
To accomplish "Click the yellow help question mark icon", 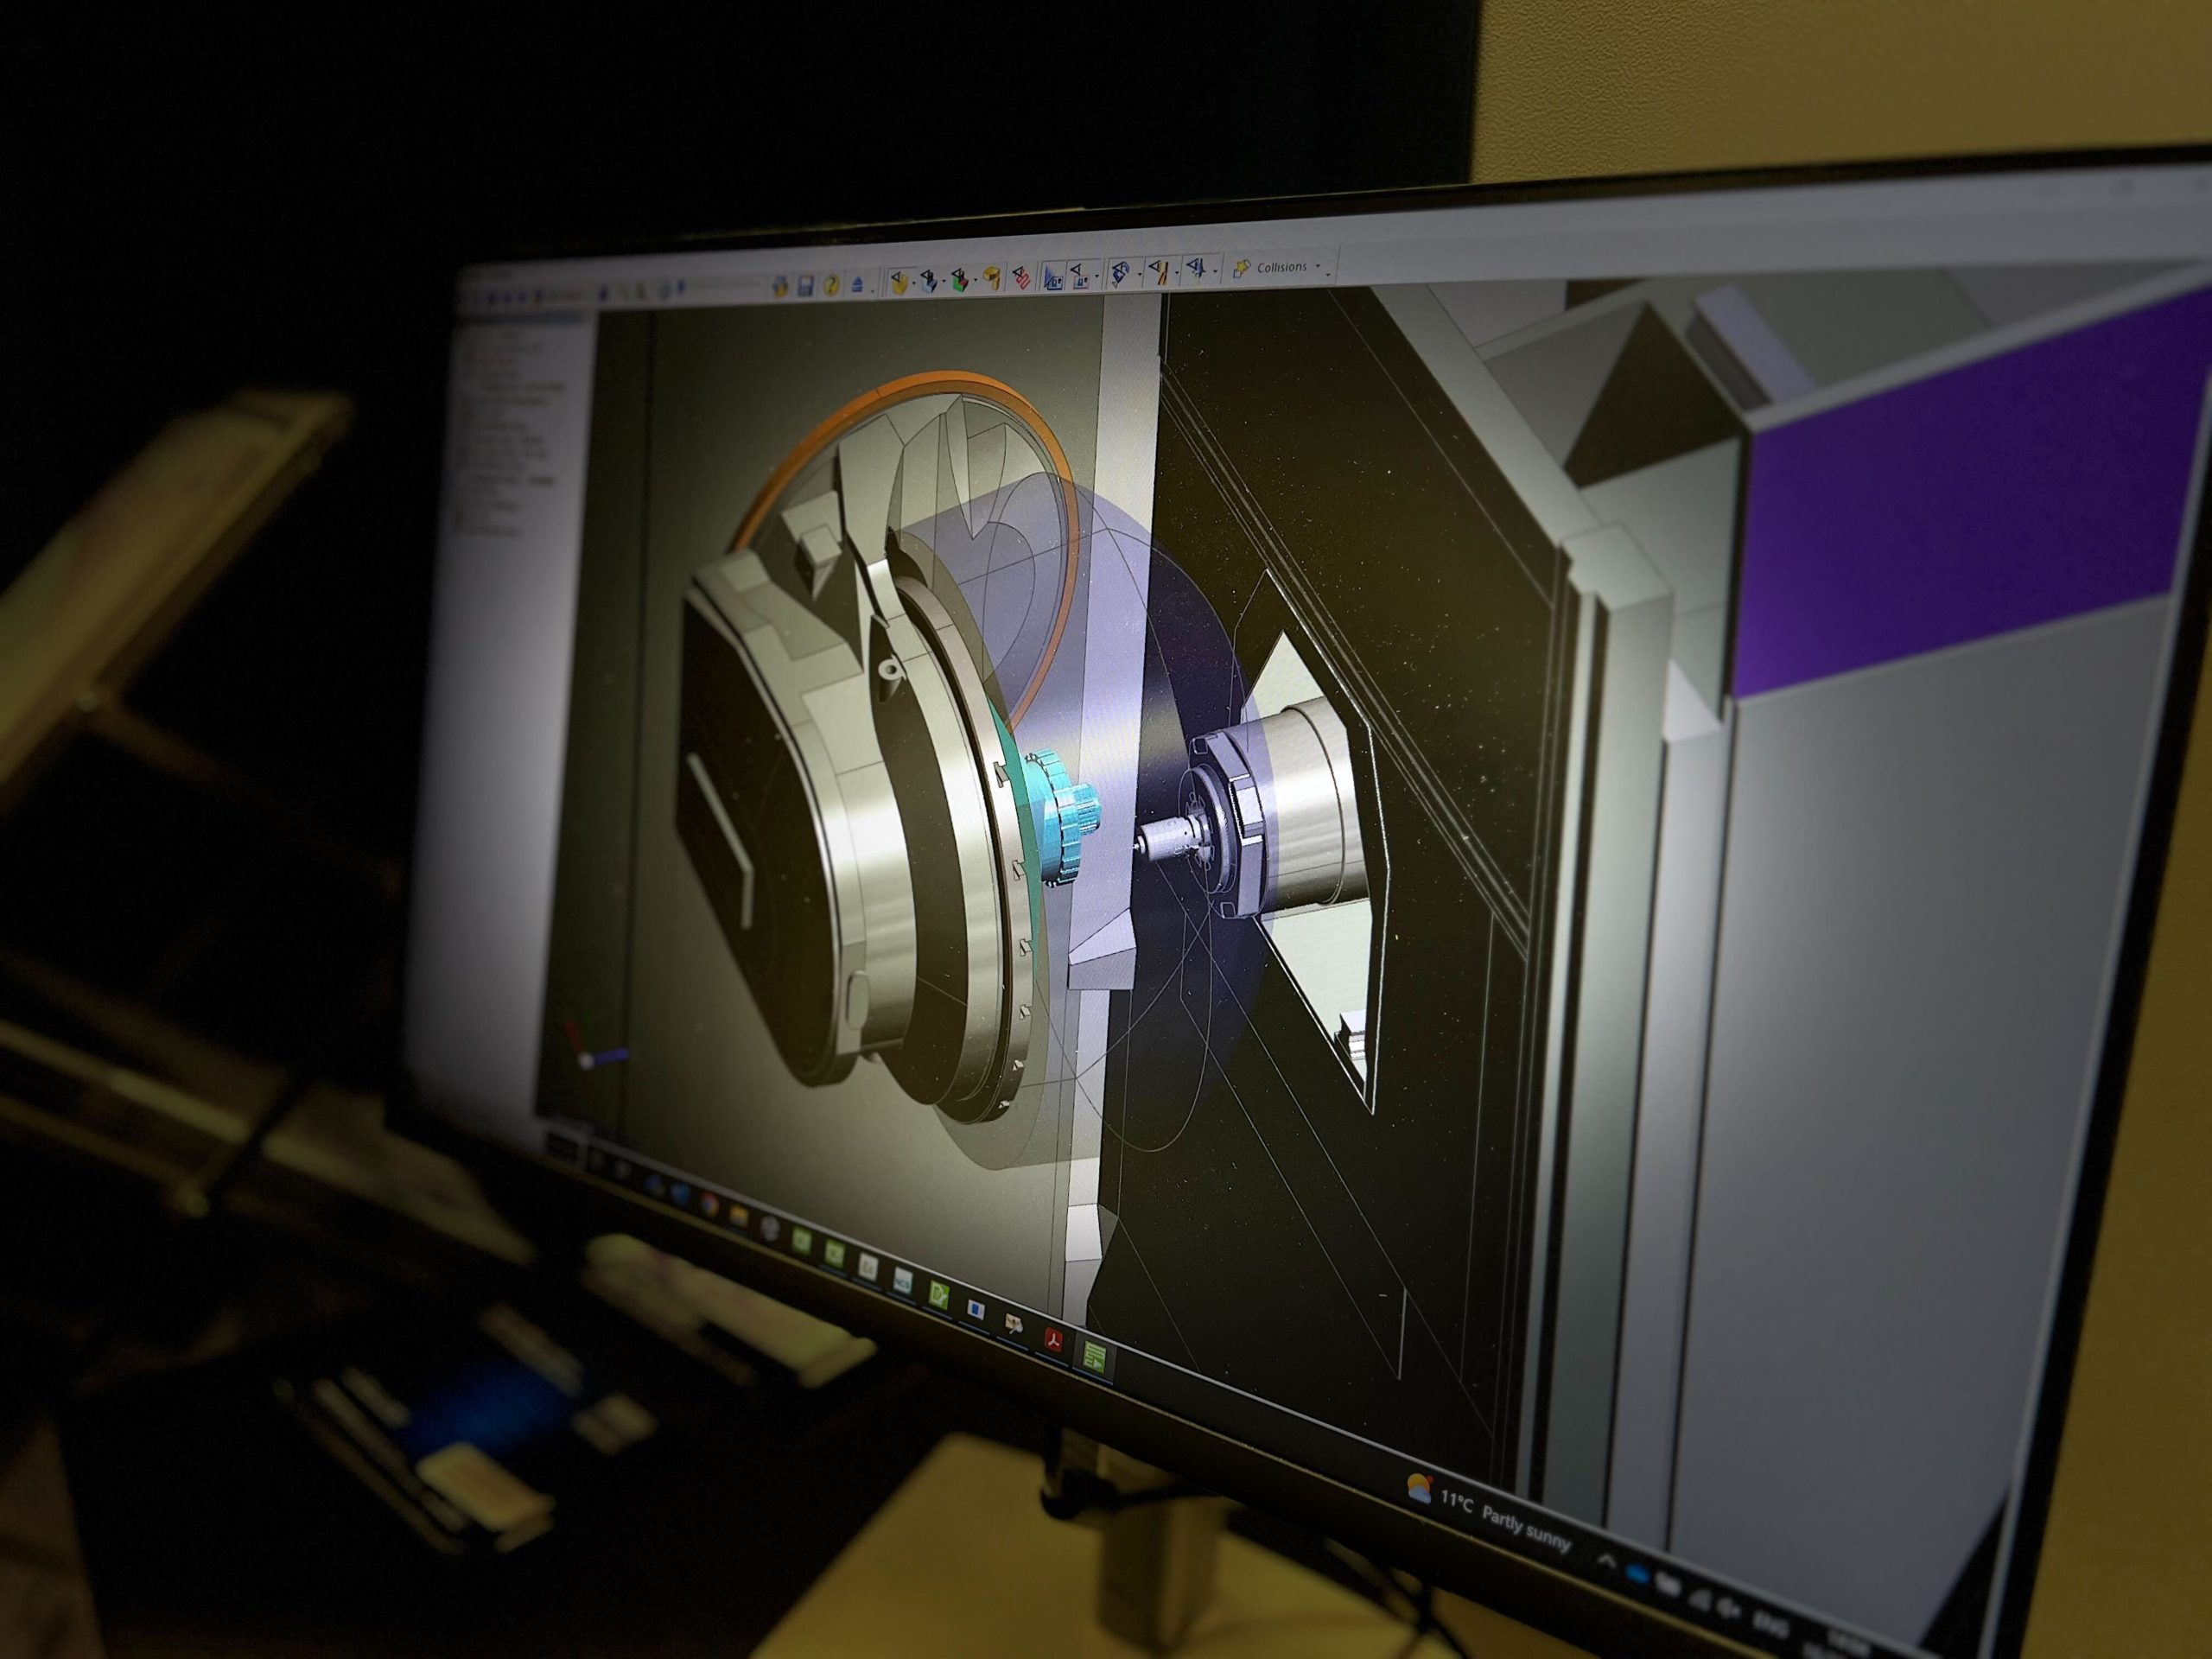I will click(832, 286).
